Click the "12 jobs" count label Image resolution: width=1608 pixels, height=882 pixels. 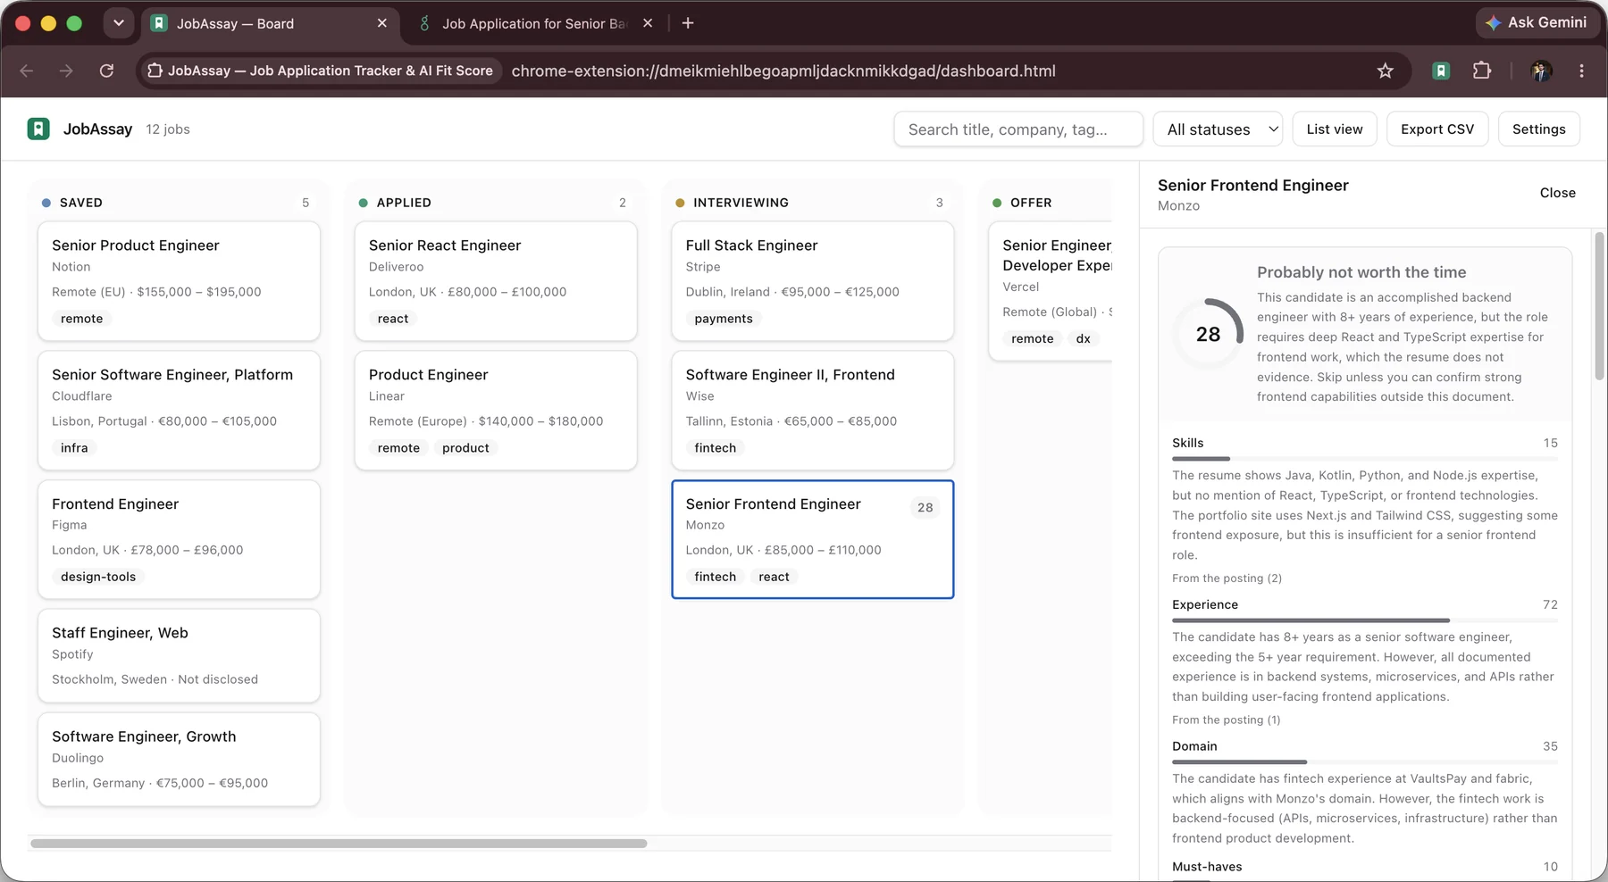pyautogui.click(x=168, y=129)
